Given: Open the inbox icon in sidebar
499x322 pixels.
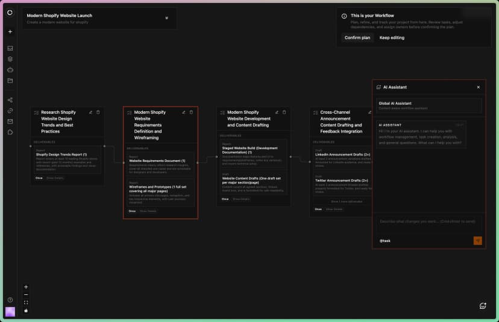Looking at the screenshot, I should (10, 48).
